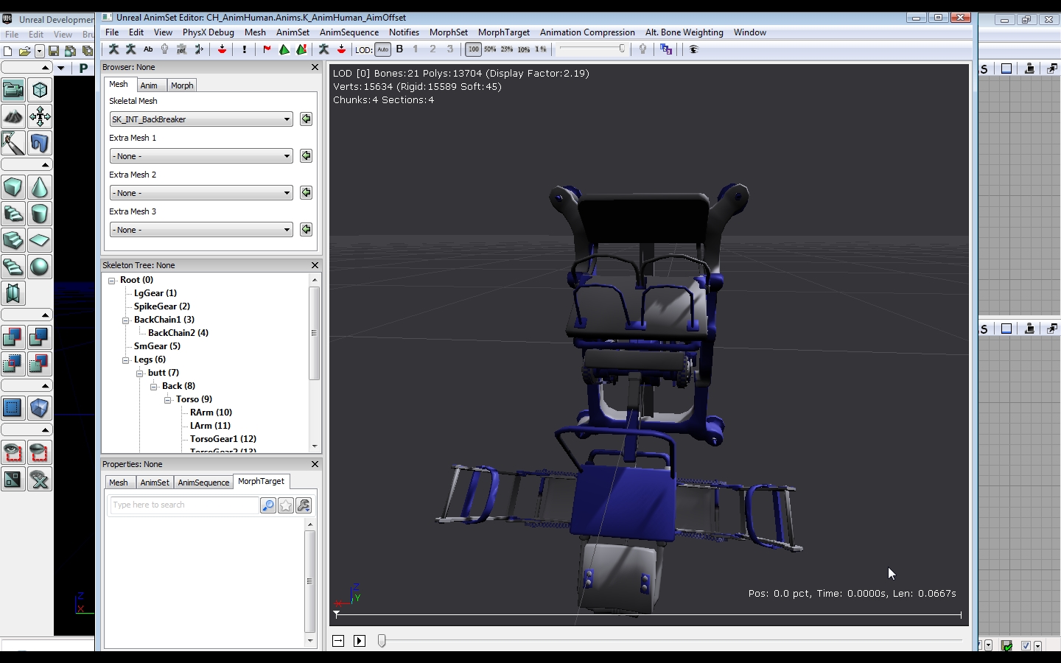Click the eye icon in AnimSet toolbar
Image resolution: width=1061 pixels, height=663 pixels.
click(x=693, y=49)
